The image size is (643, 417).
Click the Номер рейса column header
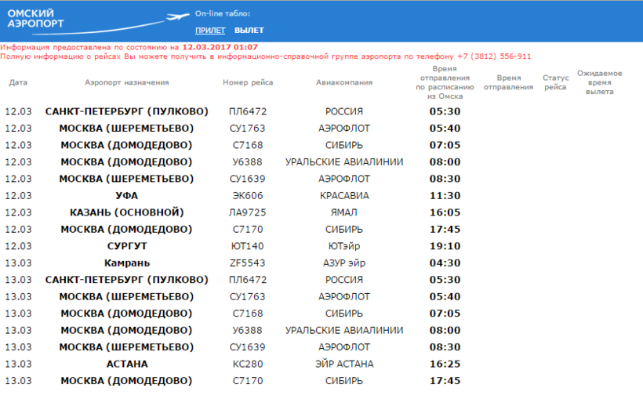click(248, 82)
